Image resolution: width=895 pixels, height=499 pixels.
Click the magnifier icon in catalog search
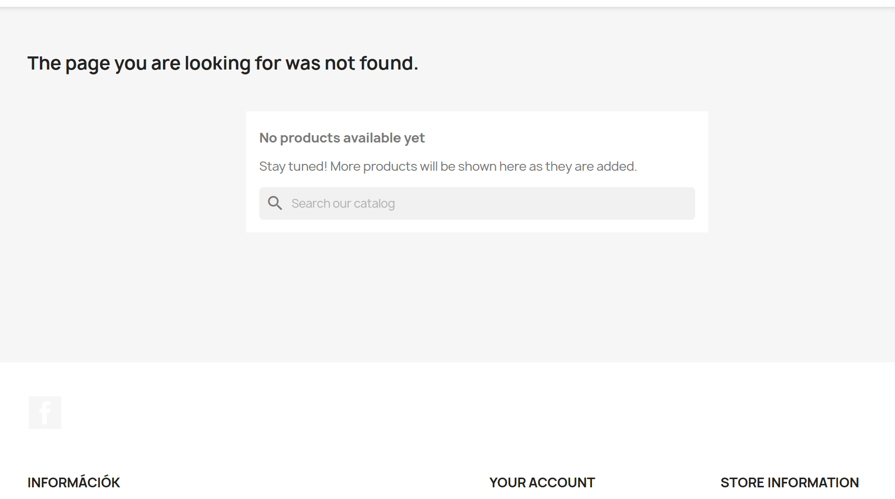(x=275, y=203)
